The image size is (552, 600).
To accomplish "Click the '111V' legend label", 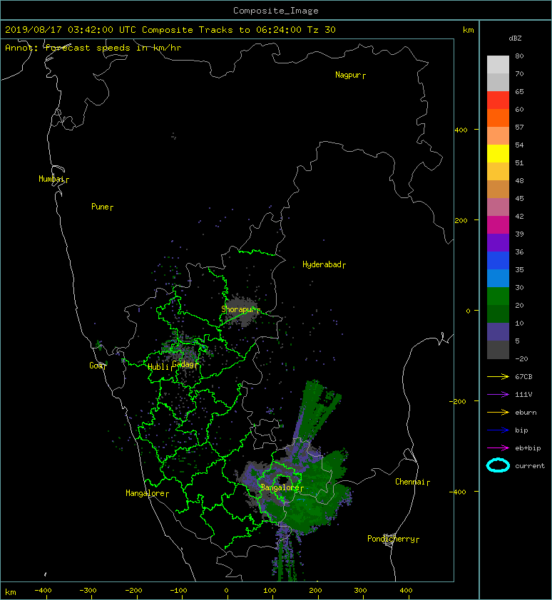I will 523,395.
